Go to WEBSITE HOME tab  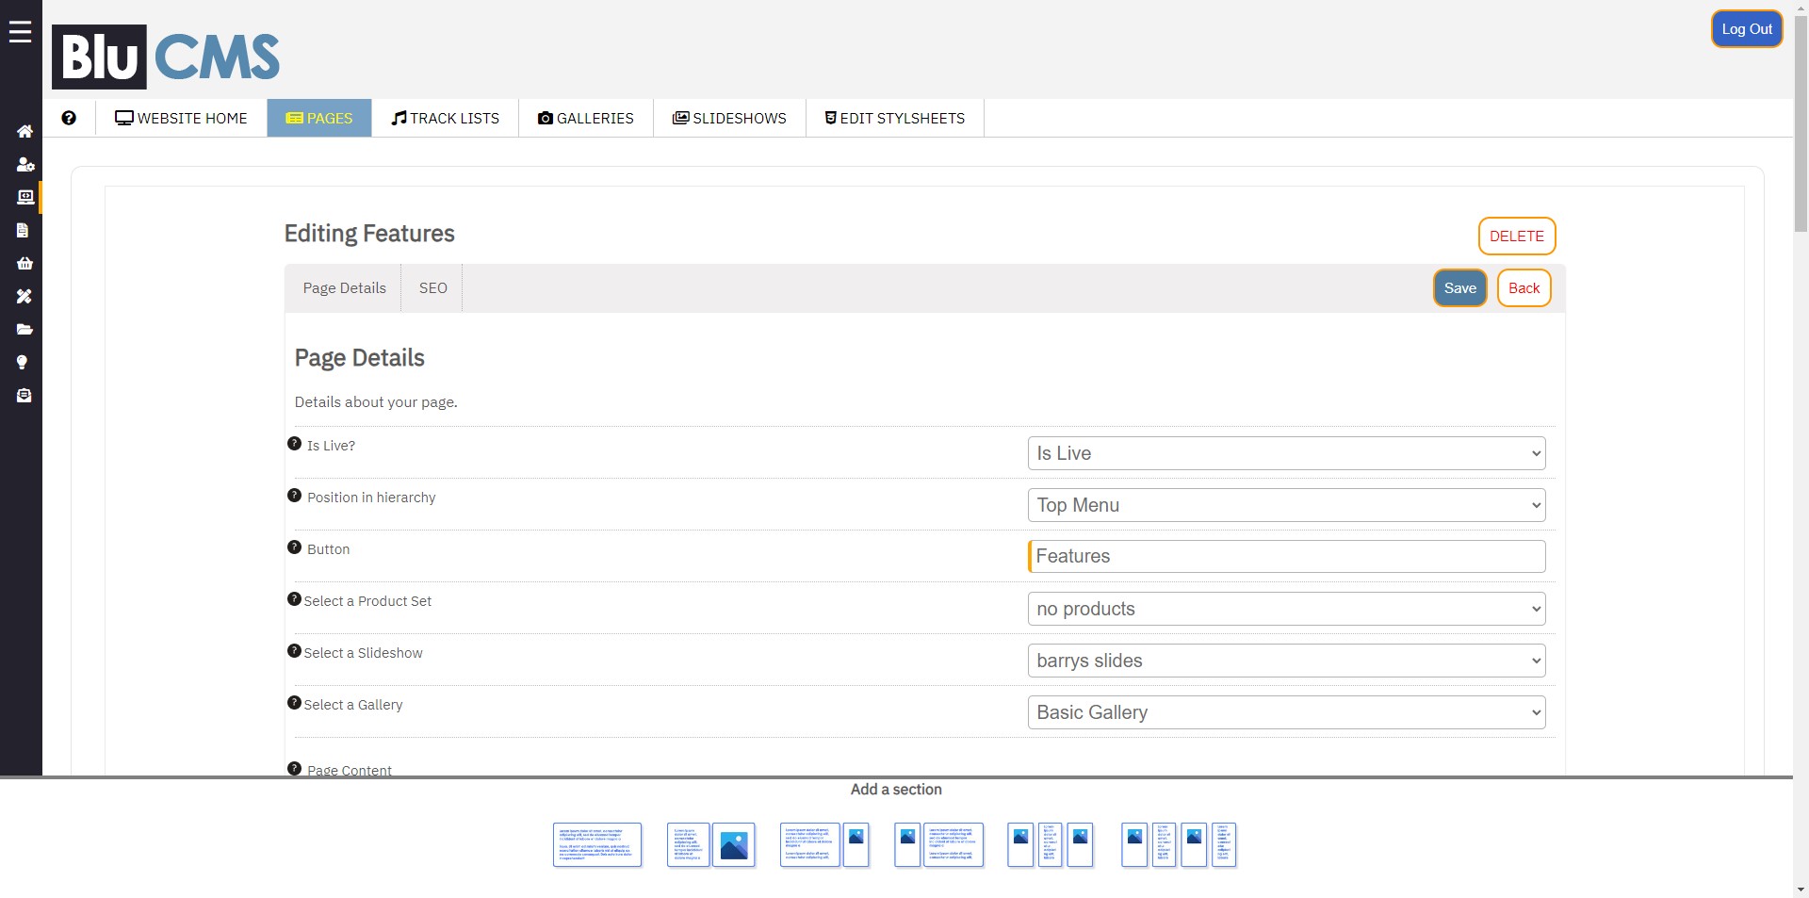click(181, 118)
